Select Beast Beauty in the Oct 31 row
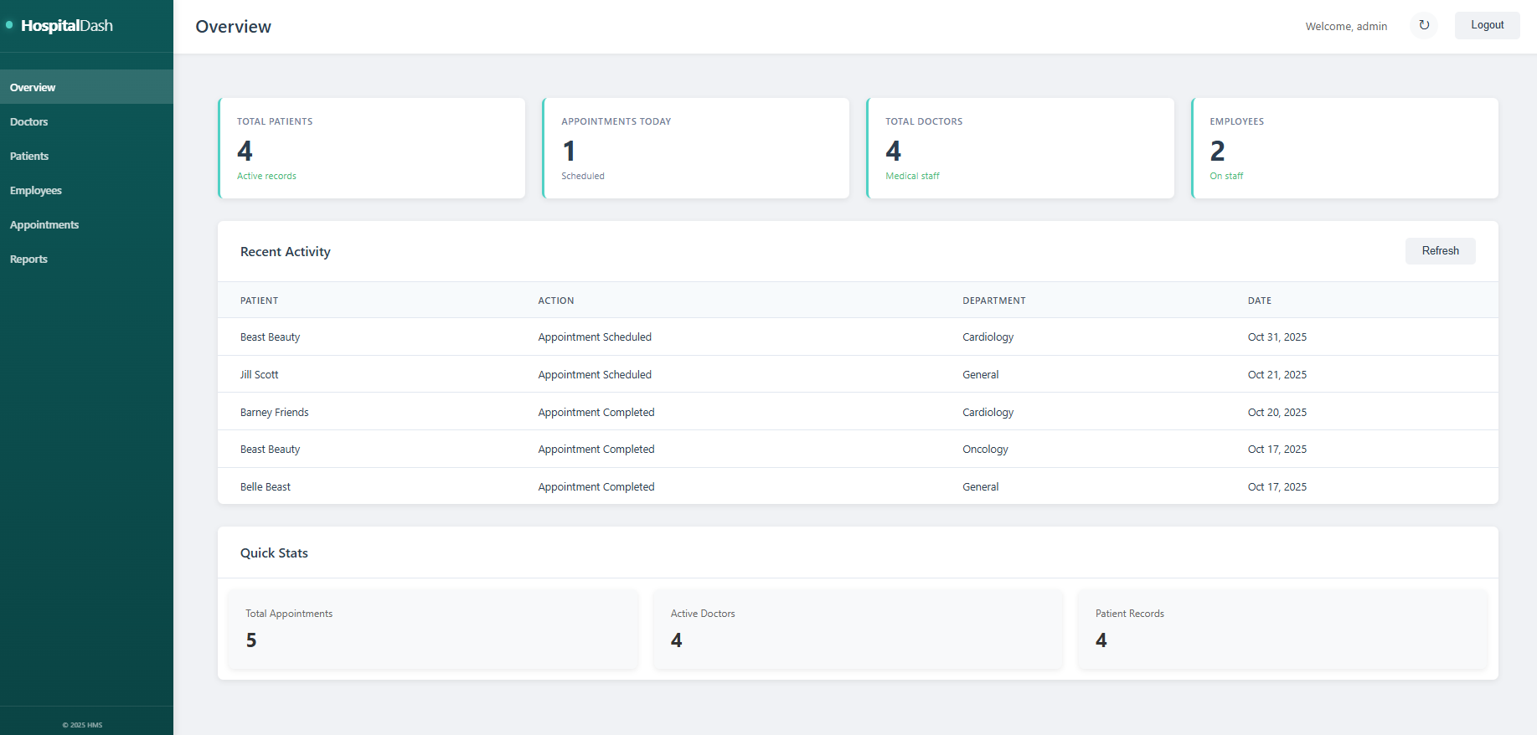Image resolution: width=1537 pixels, height=735 pixels. (270, 337)
